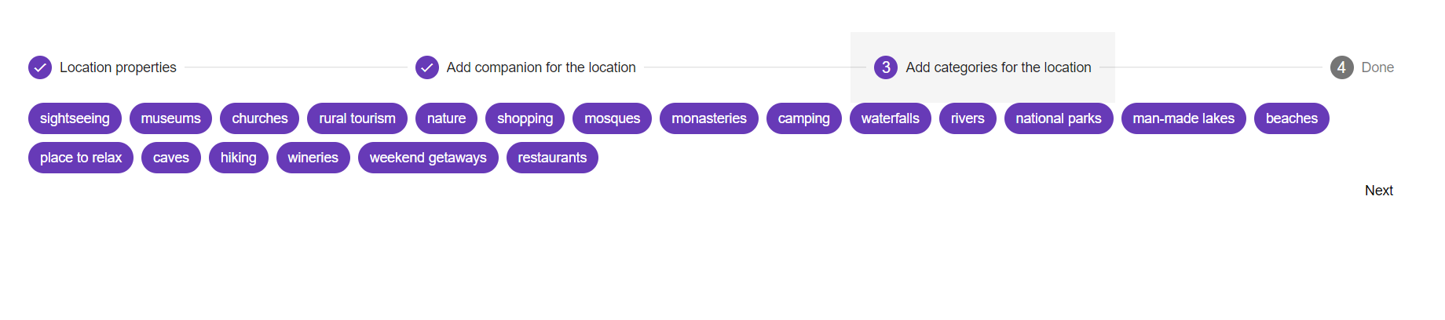Image resolution: width=1445 pixels, height=320 pixels.
Task: Select Add categories for the location step
Action: 998,67
